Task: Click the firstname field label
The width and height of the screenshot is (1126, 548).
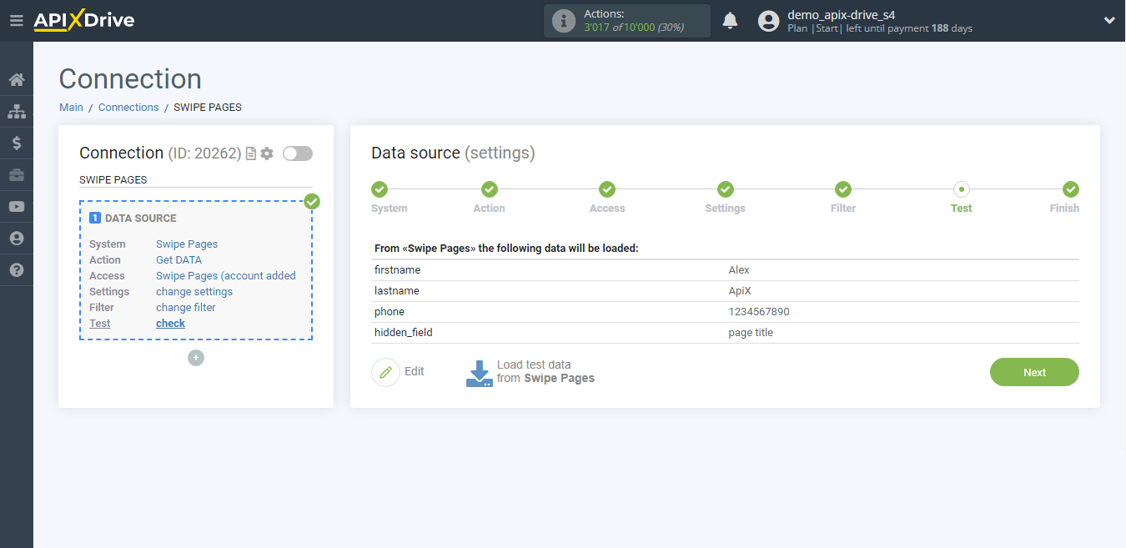Action: [397, 270]
